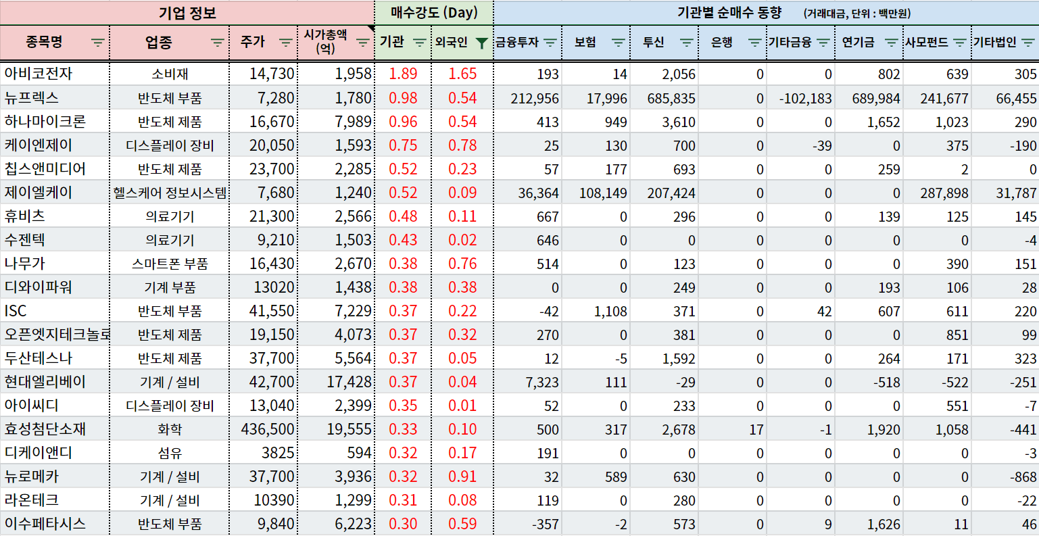
Task: Select the 현대엘리베이 stock name cell
Action: coord(55,382)
